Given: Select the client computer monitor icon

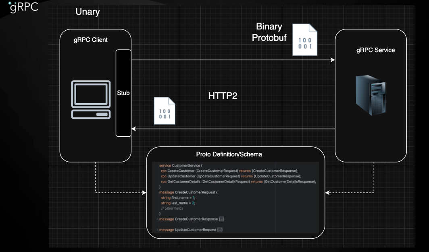Looking at the screenshot, I should click(90, 100).
